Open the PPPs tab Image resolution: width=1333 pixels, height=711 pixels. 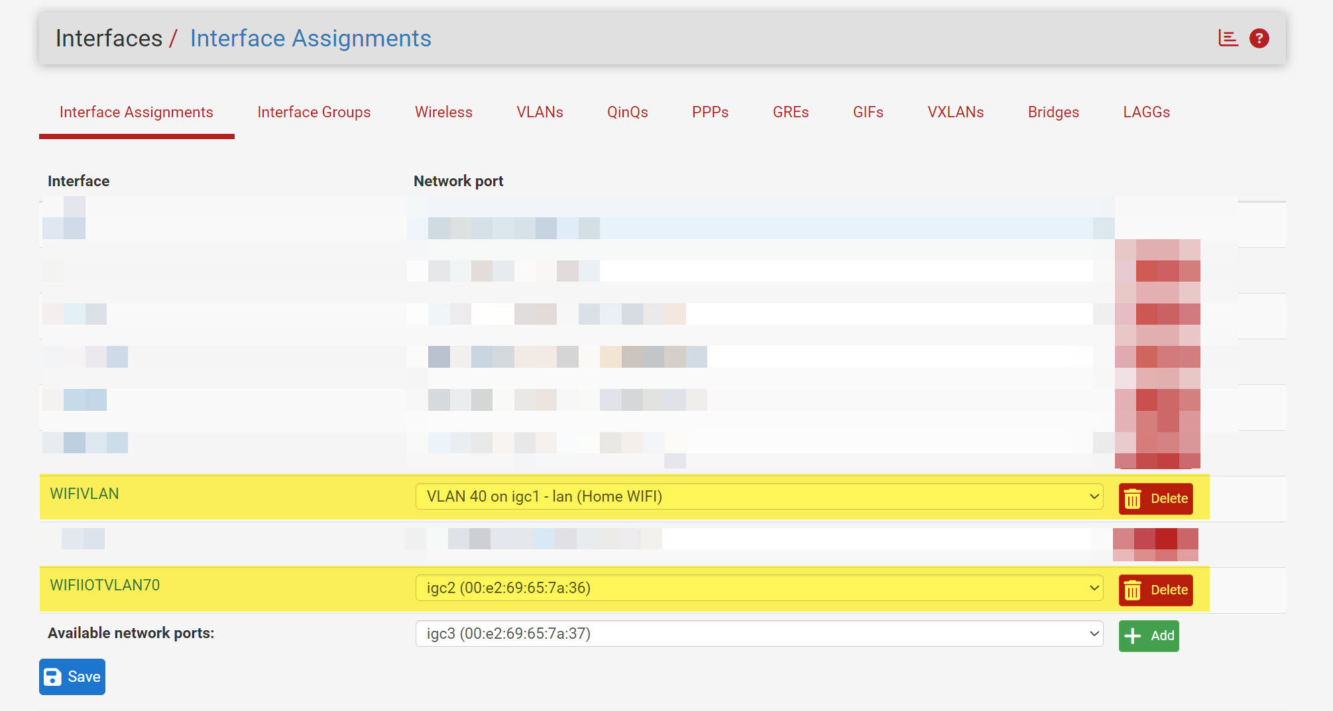(x=710, y=112)
